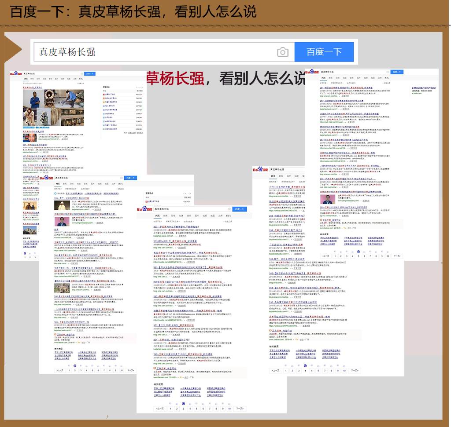
Task: Click the Baidu logo in the top-left screenshot
Action: (x=16, y=73)
